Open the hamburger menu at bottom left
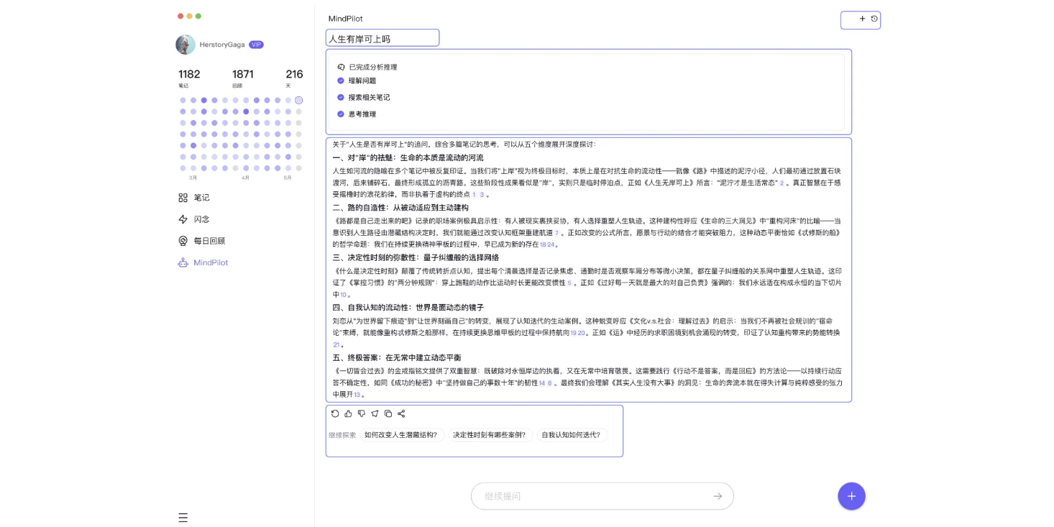Viewport: 1054px width, 527px height. [183, 518]
